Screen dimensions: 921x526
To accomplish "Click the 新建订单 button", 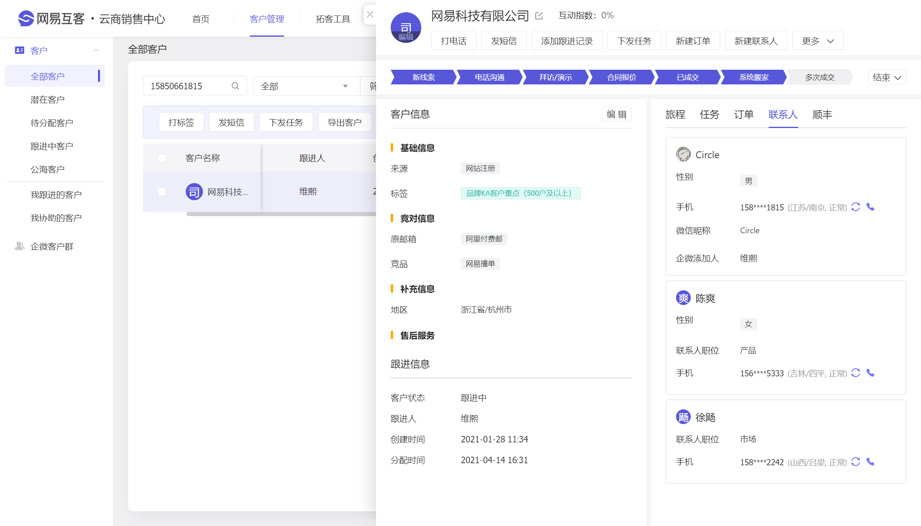I will (x=693, y=41).
